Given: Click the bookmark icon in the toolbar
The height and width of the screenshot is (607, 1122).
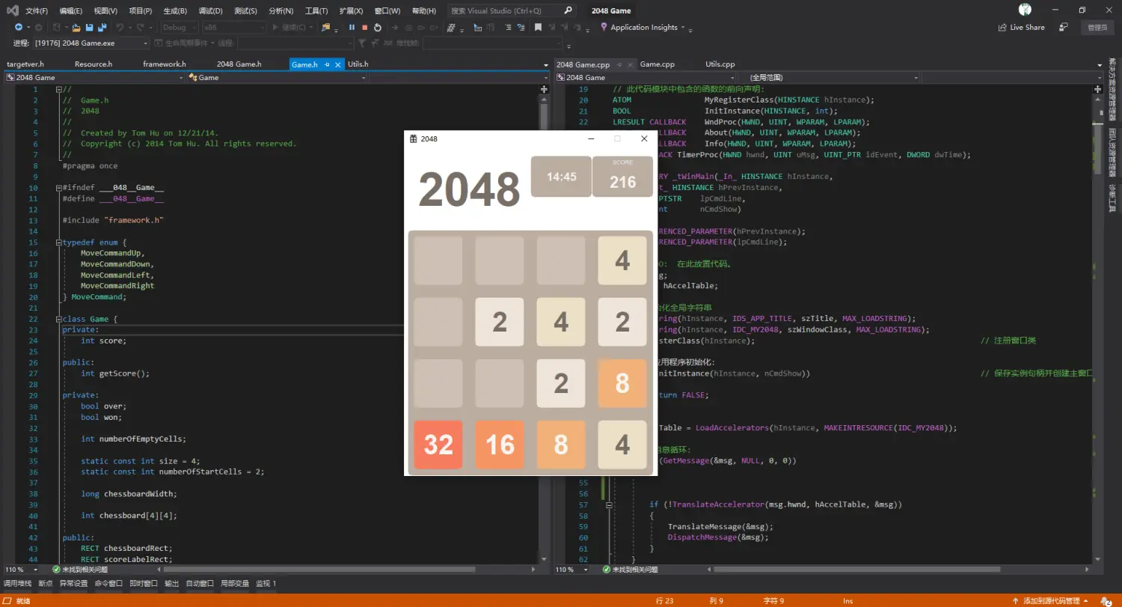Looking at the screenshot, I should (538, 28).
